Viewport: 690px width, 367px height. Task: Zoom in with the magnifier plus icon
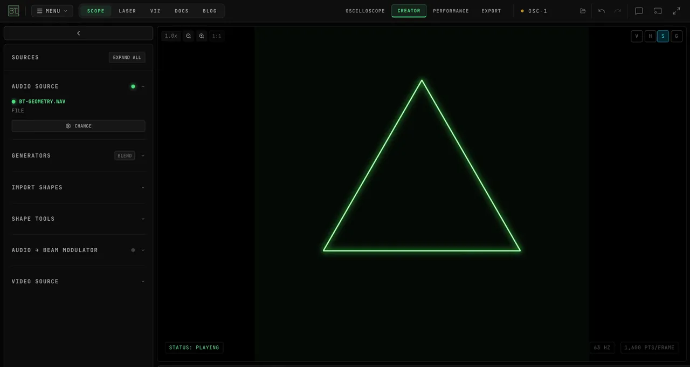[x=202, y=36]
